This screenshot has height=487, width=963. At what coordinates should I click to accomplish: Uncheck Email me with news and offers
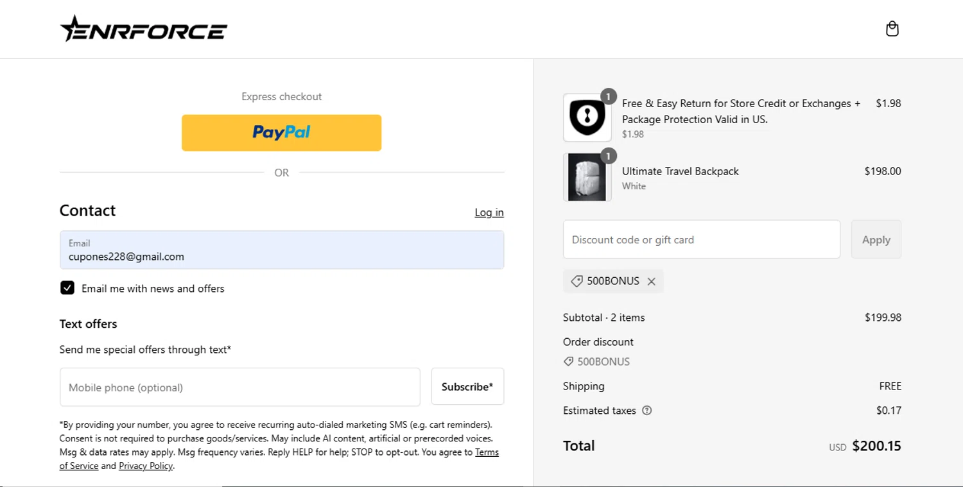(67, 288)
